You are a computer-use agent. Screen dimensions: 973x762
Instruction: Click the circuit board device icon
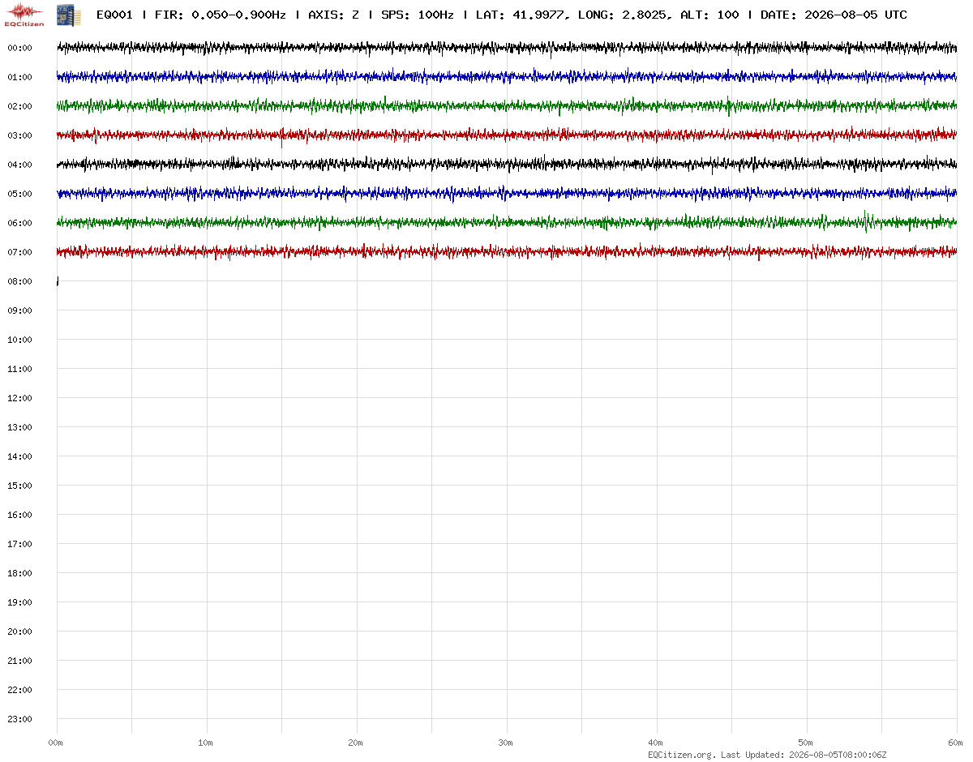tap(68, 15)
